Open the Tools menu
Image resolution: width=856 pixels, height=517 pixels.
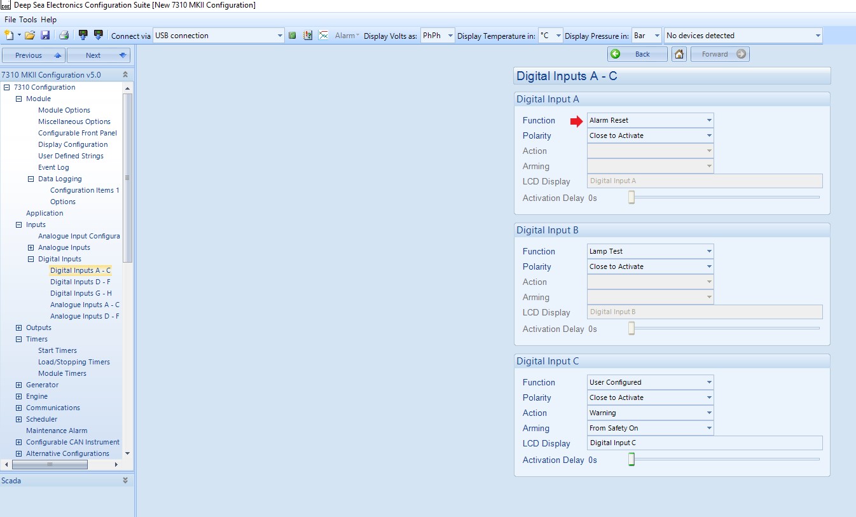[x=28, y=20]
